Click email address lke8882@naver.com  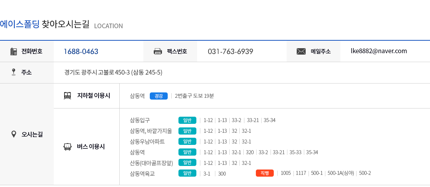click(379, 51)
